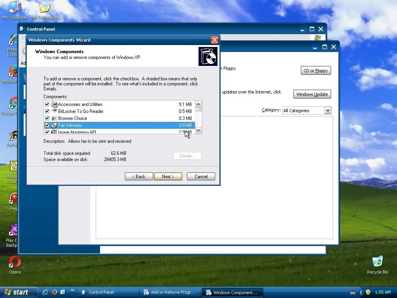Show hidden tray icons chevron
Screen dimensions: 397x298
click(x=361, y=293)
